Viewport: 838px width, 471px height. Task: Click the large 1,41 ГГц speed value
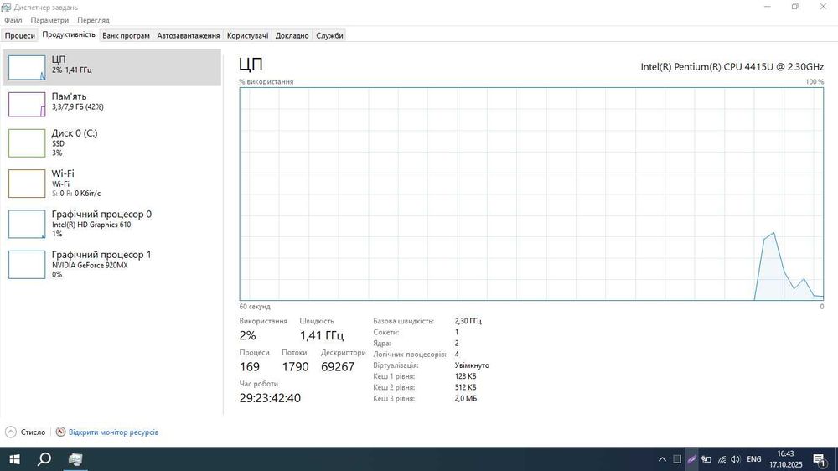tap(321, 335)
